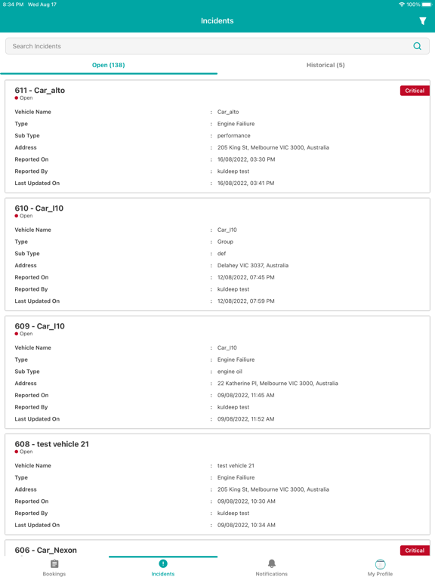Tap the battery indicator icon
The height and width of the screenshot is (580, 435).
pos(427,5)
